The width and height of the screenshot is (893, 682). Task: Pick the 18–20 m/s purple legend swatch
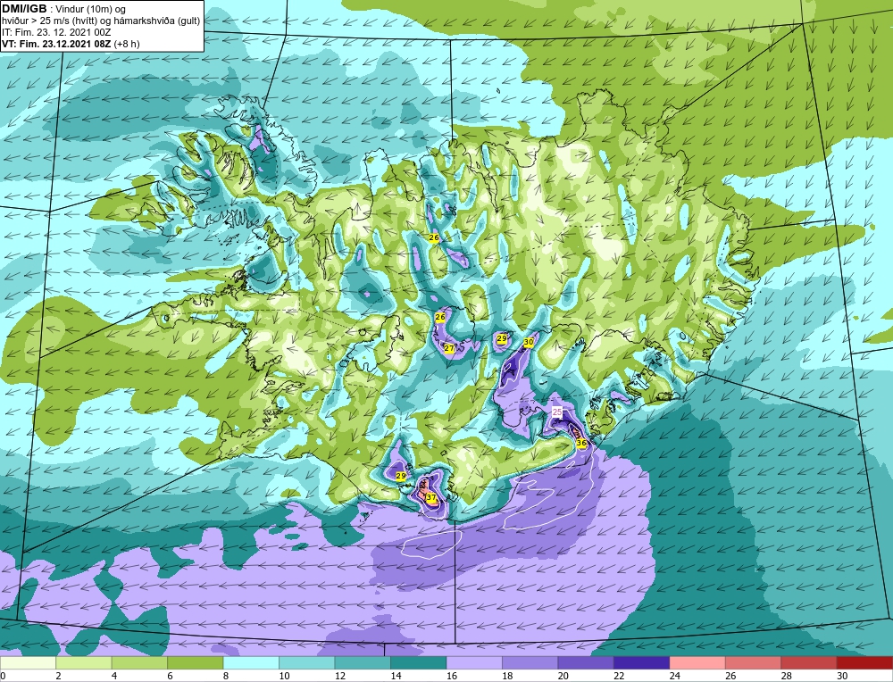tap(530, 662)
